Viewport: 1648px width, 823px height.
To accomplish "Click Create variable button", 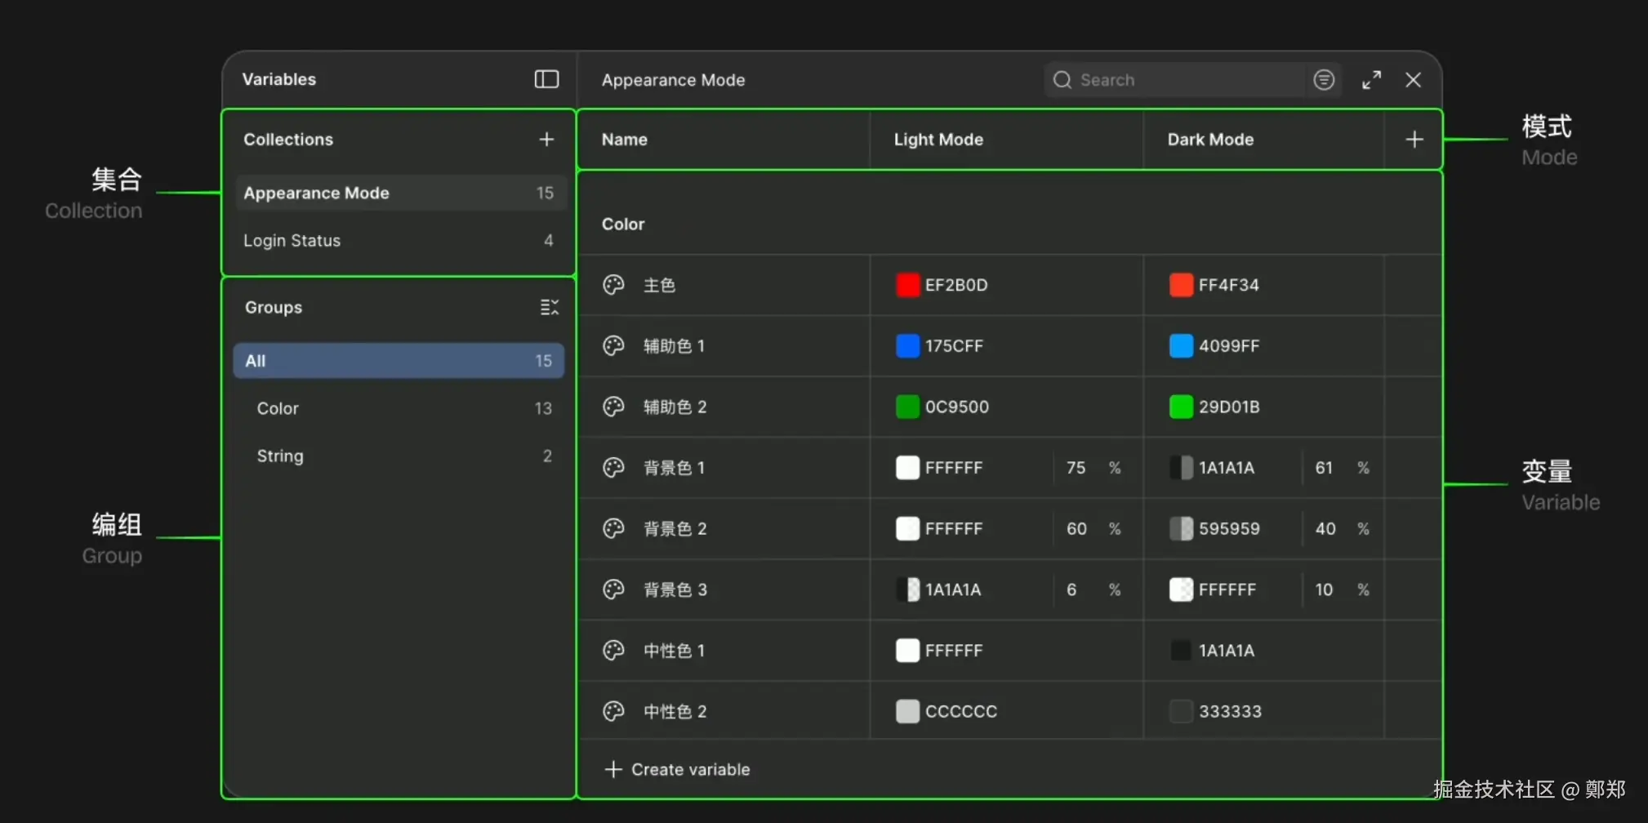I will click(678, 769).
